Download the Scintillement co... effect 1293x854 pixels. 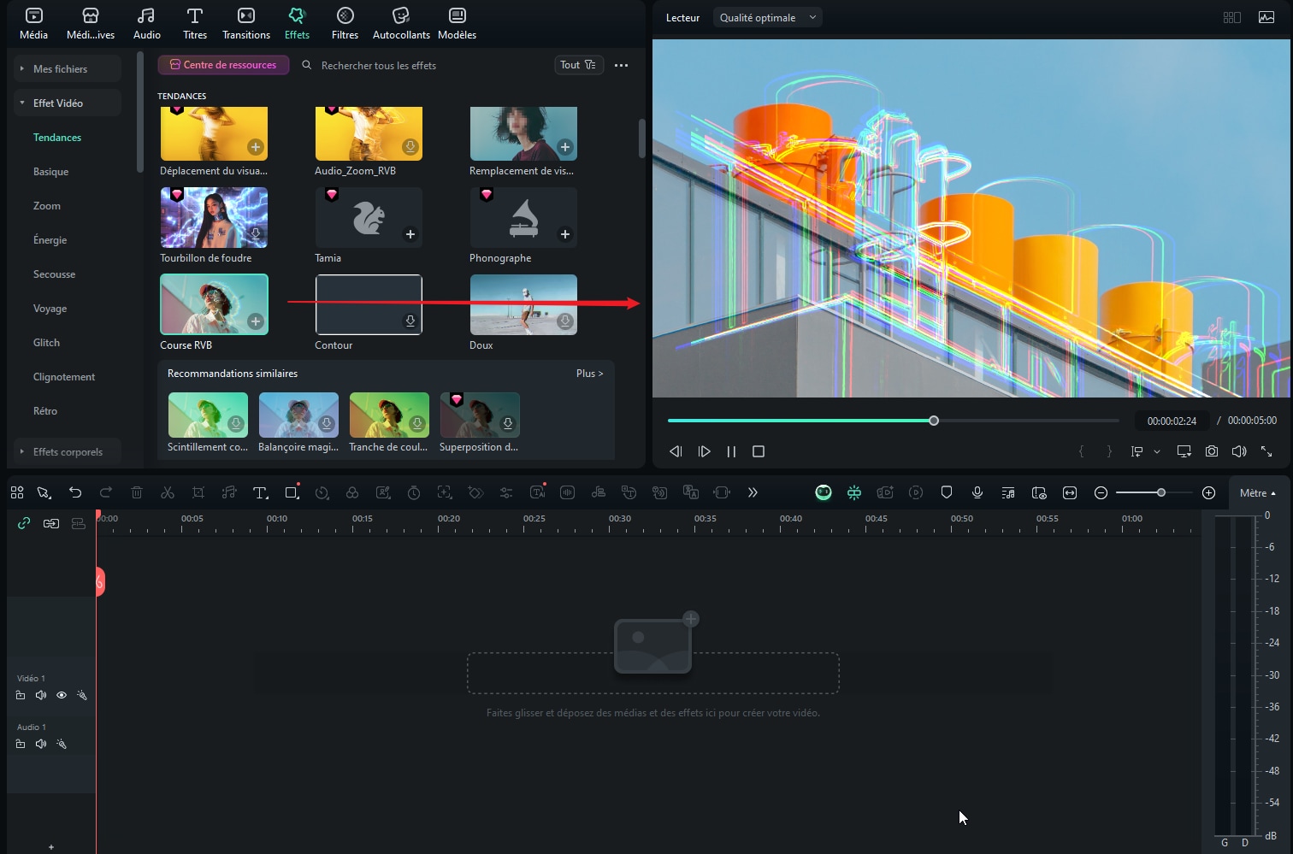tap(236, 423)
